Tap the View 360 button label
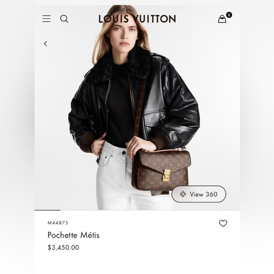Image resolution: width=274 pixels, height=274 pixels. click(x=204, y=194)
